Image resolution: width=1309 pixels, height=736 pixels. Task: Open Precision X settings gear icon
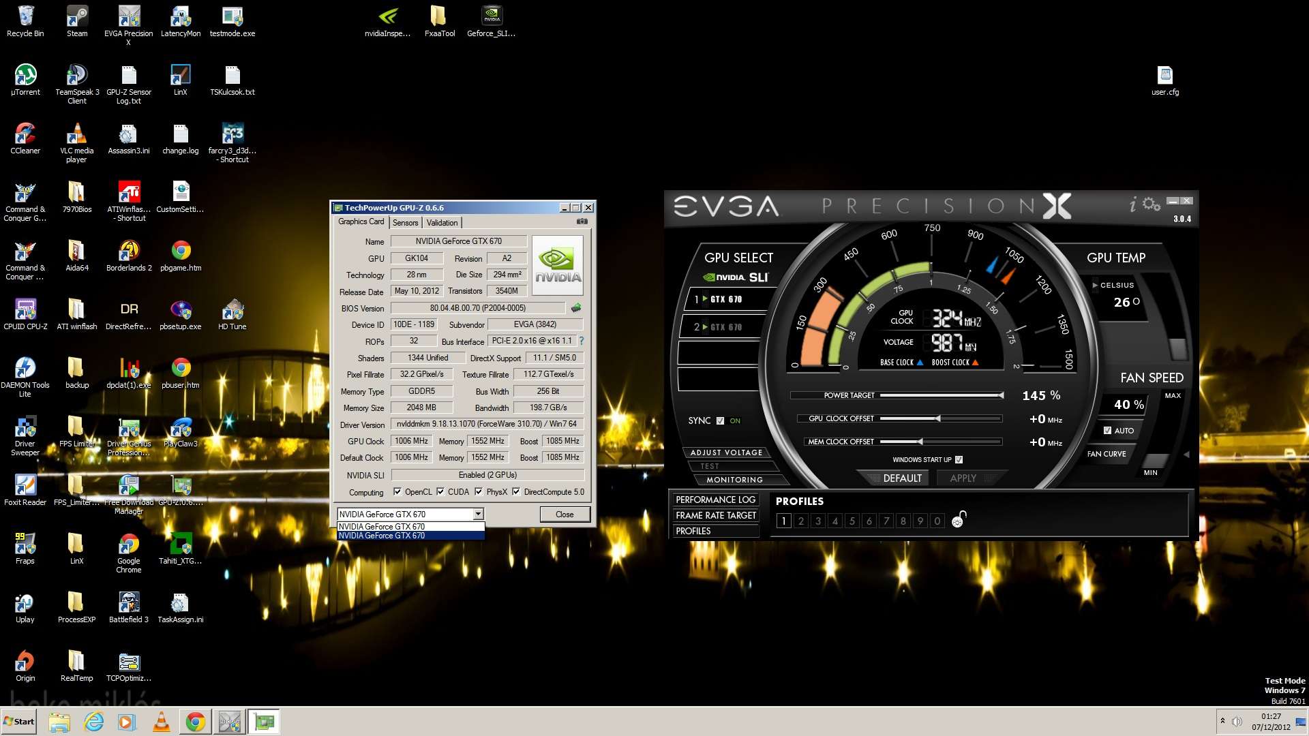coord(1152,204)
